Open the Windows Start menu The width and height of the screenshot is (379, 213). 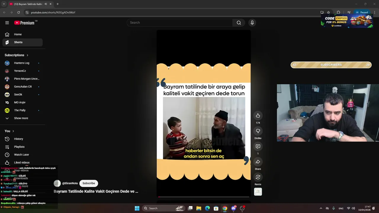(137, 208)
